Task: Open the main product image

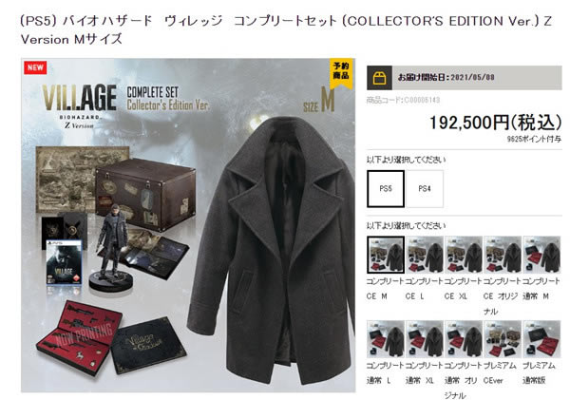Action: [x=188, y=225]
